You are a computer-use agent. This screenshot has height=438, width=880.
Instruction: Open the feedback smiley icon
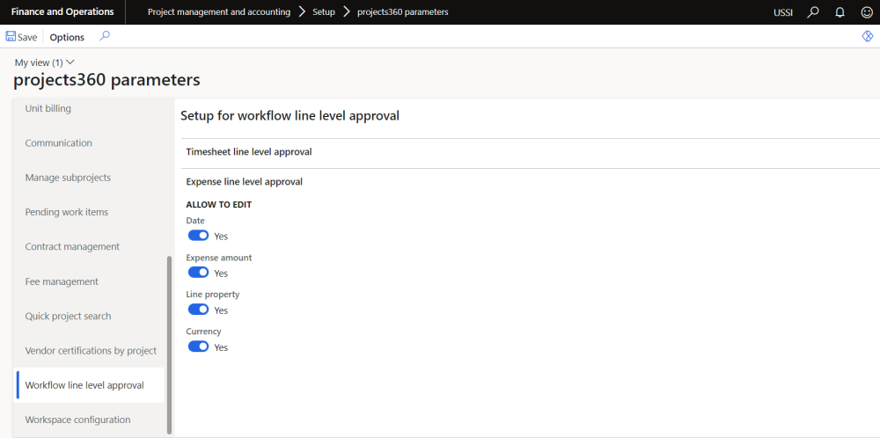tap(866, 12)
